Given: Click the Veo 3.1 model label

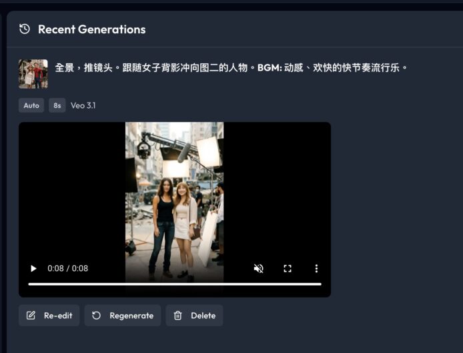Looking at the screenshot, I should pyautogui.click(x=83, y=105).
